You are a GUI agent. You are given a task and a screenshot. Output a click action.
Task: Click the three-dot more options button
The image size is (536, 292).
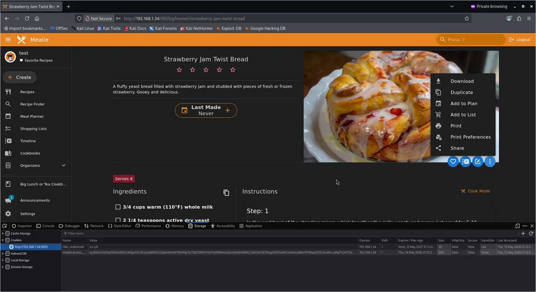(490, 161)
